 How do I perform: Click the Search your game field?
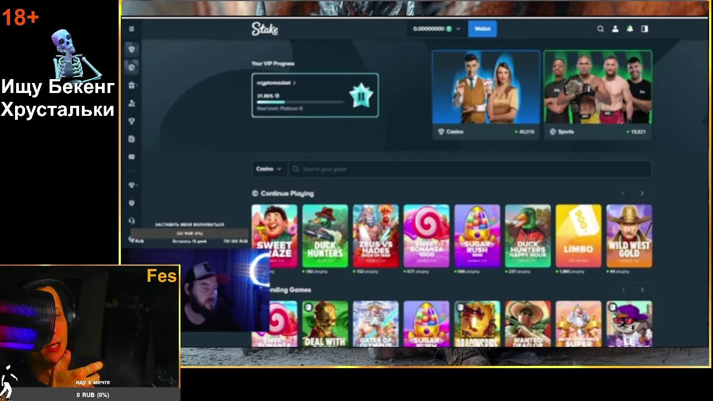click(469, 169)
